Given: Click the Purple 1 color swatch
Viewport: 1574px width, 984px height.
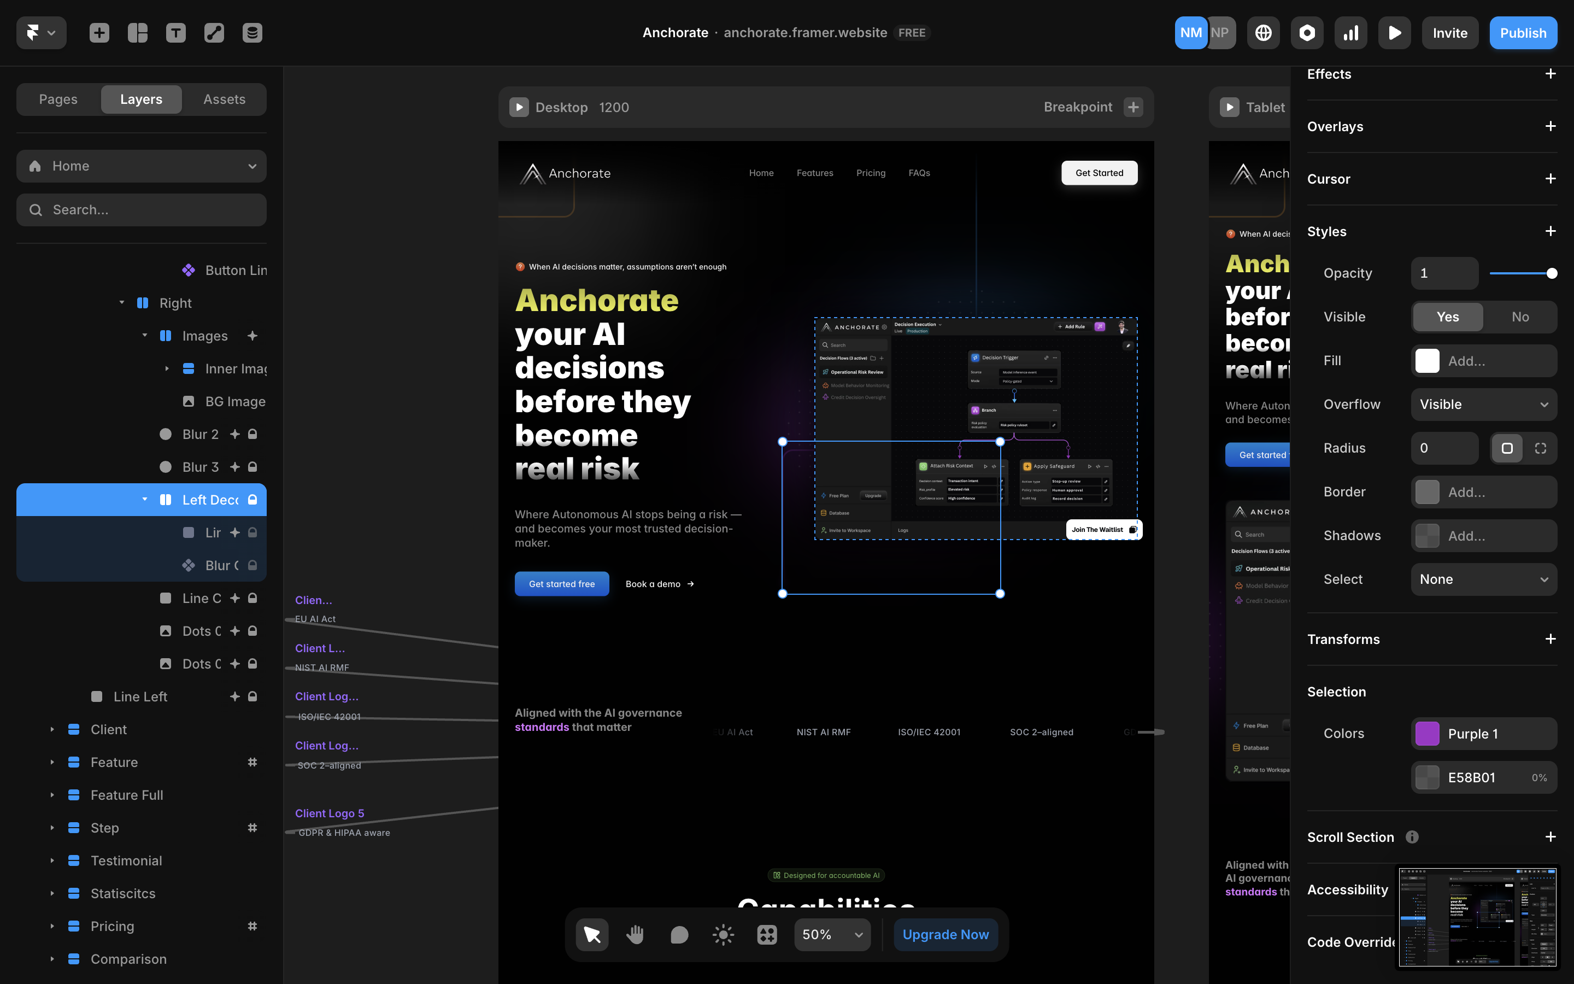Looking at the screenshot, I should (1427, 734).
